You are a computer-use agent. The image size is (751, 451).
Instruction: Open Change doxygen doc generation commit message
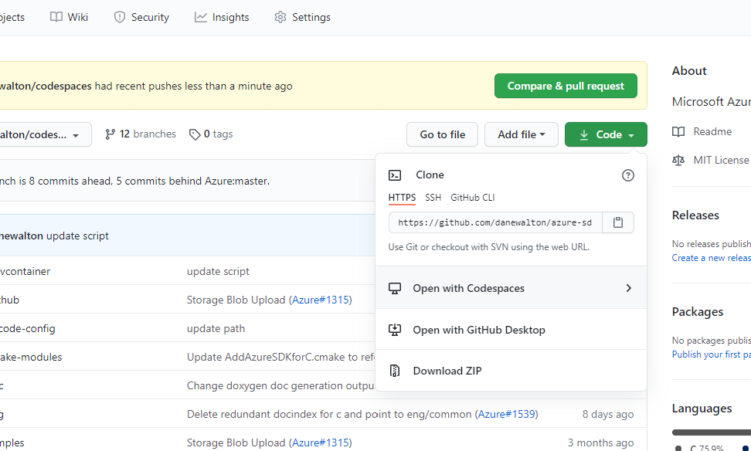tap(280, 385)
